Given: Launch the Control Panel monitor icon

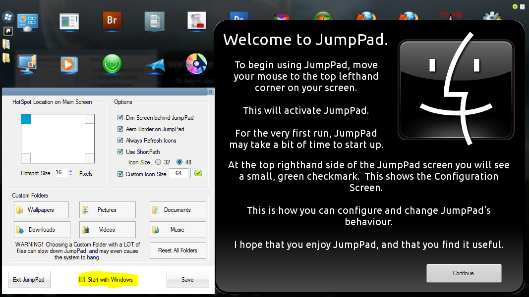Looking at the screenshot, I should click(x=28, y=23).
